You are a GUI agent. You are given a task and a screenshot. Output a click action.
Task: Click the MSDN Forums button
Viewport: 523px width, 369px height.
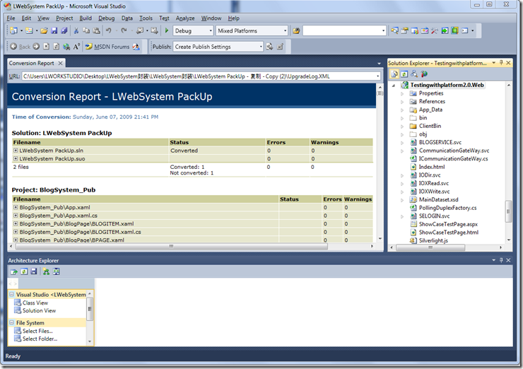(x=107, y=47)
